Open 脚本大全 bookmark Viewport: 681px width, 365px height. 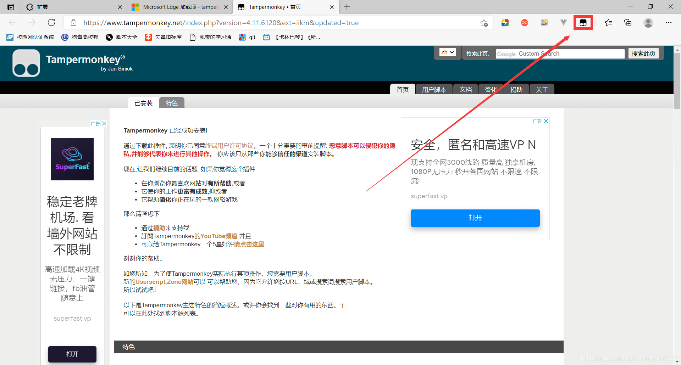click(x=122, y=37)
